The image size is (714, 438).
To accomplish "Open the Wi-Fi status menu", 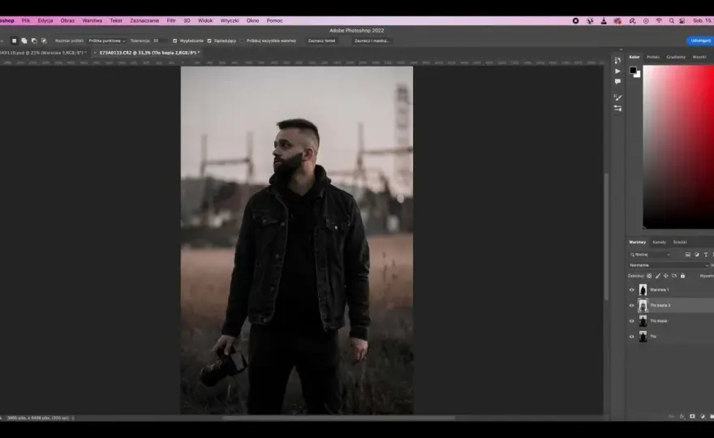I will pyautogui.click(x=659, y=21).
